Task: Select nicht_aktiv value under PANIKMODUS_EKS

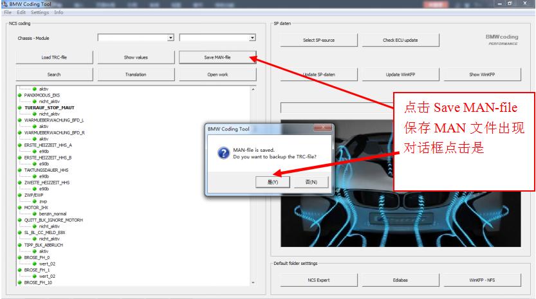Action: [x=49, y=102]
